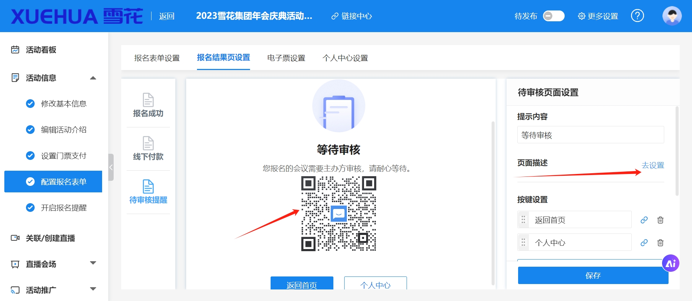The image size is (692, 301).
Task: Switch to 个人中心设置 tab
Action: click(x=345, y=58)
